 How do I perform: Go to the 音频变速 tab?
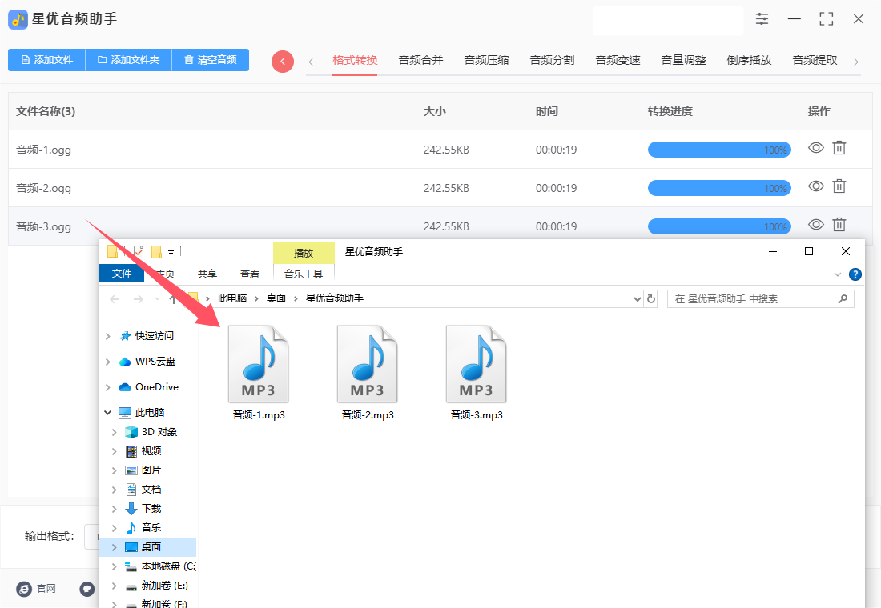pyautogui.click(x=618, y=60)
